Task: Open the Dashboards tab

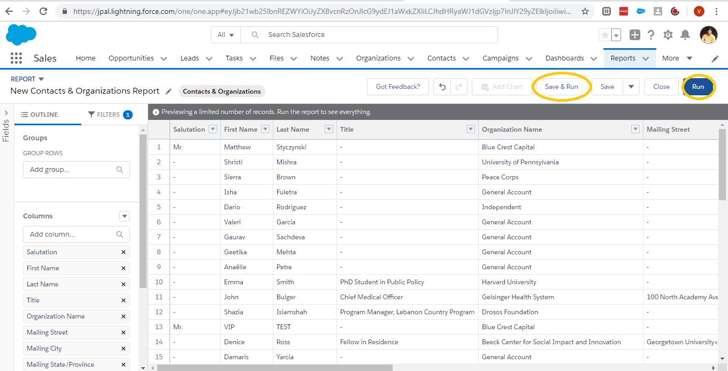Action: click(564, 58)
